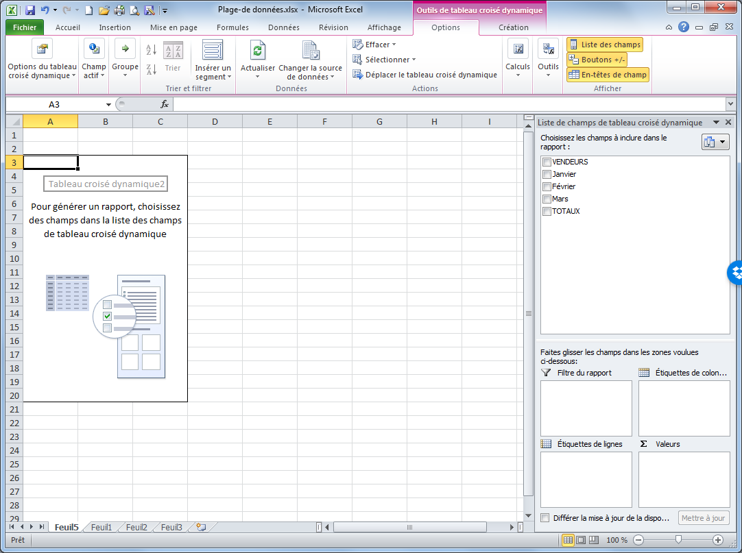Select the Feuil1 sheet tab
Screen dimensions: 742x553
[x=101, y=527]
